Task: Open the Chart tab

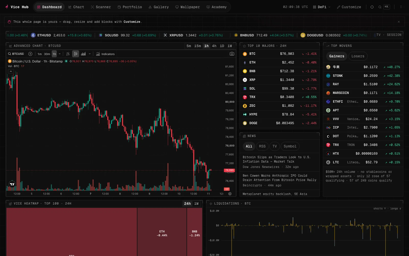Action: point(76,7)
